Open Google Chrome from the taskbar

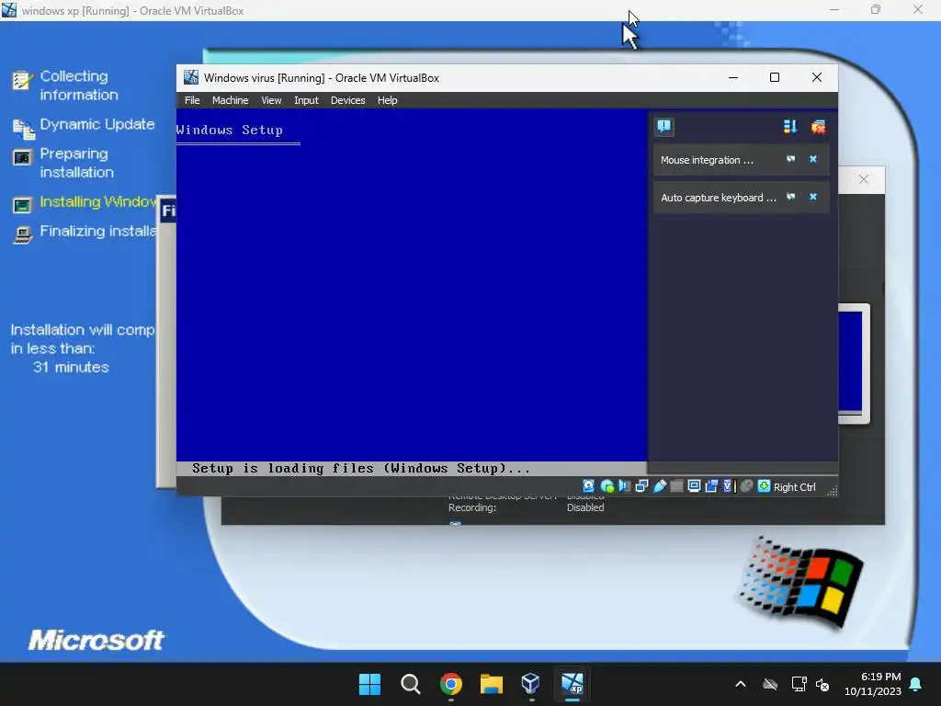[450, 684]
